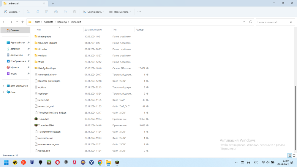Viewport: 297px width, 167px height.
Task: Click the Cut scissors icon in toolbar
Action: [28, 12]
